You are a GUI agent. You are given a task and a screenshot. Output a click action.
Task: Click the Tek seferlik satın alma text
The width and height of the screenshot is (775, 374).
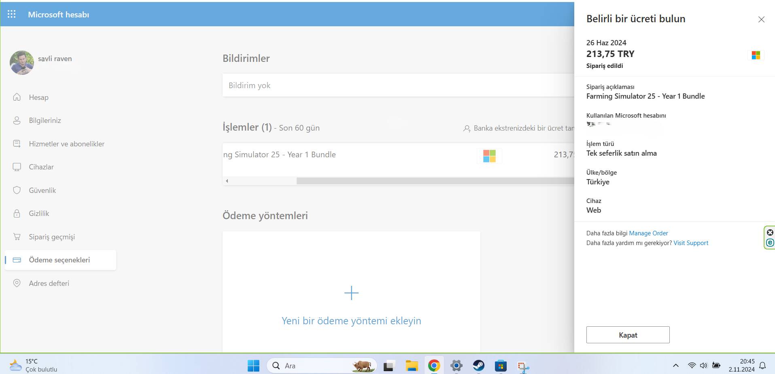pos(622,153)
